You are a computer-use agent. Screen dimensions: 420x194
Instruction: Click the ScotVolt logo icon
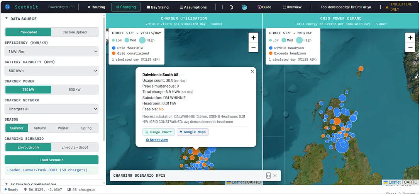click(x=7, y=7)
